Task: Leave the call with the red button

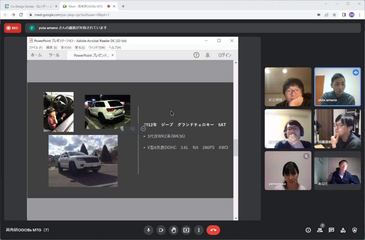Action: pos(213,230)
